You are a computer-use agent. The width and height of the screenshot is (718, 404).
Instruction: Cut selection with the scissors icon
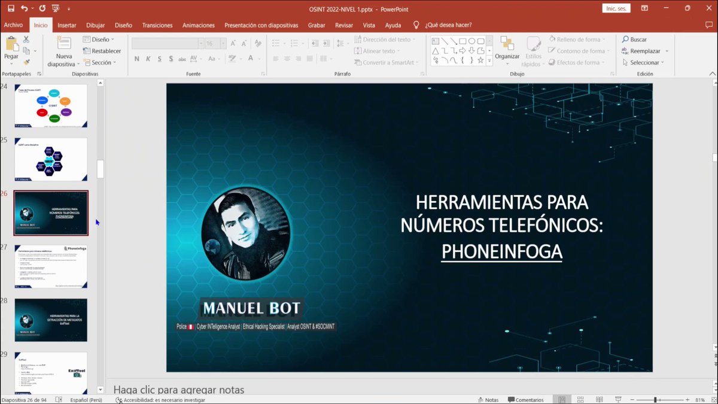(26, 39)
